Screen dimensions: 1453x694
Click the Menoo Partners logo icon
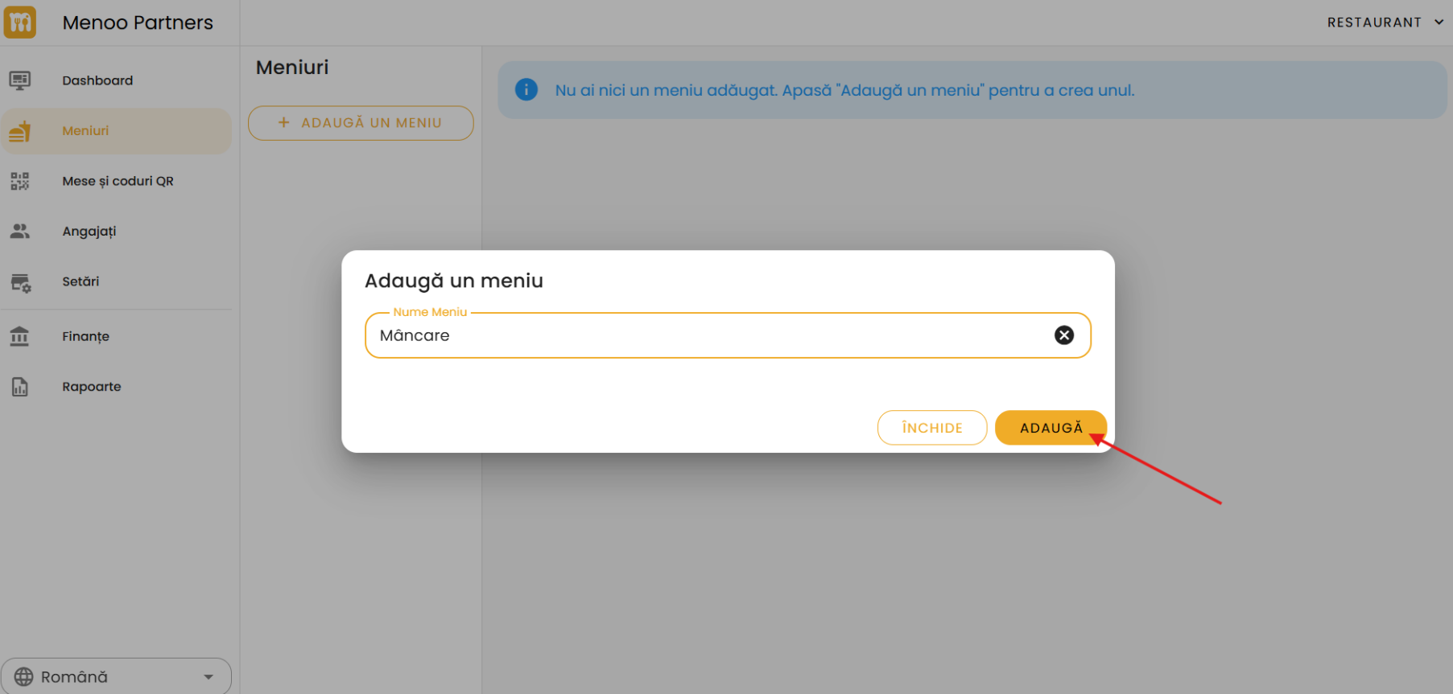pyautogui.click(x=20, y=23)
